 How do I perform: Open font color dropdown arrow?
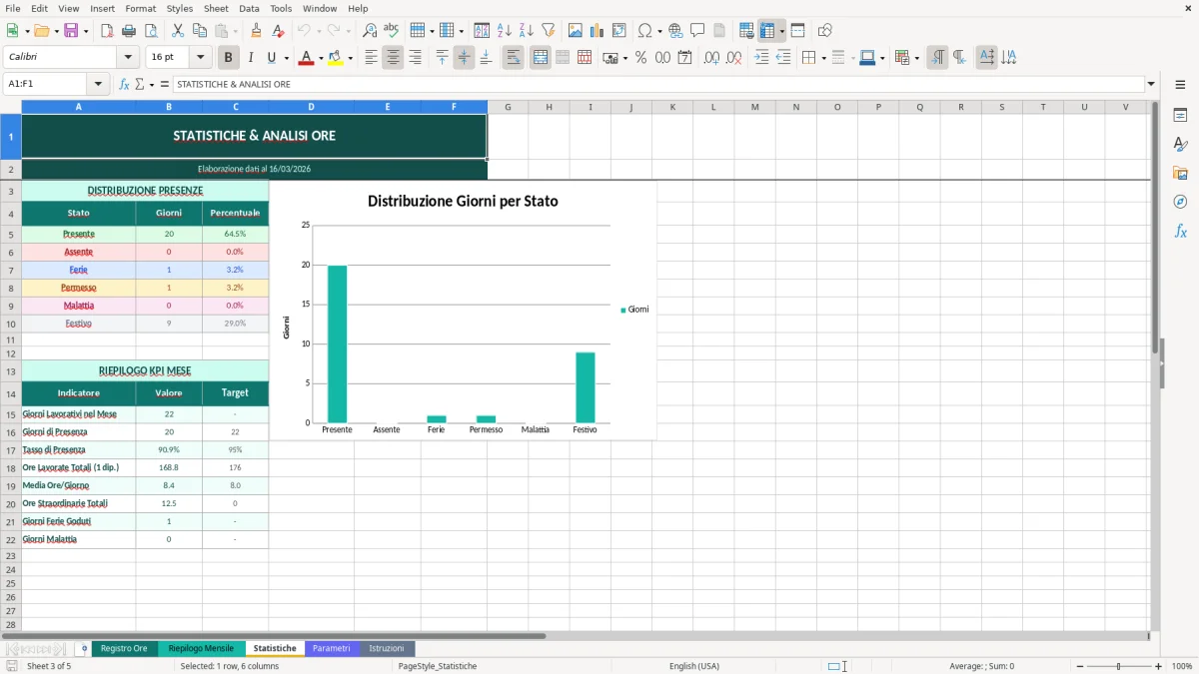[320, 58]
